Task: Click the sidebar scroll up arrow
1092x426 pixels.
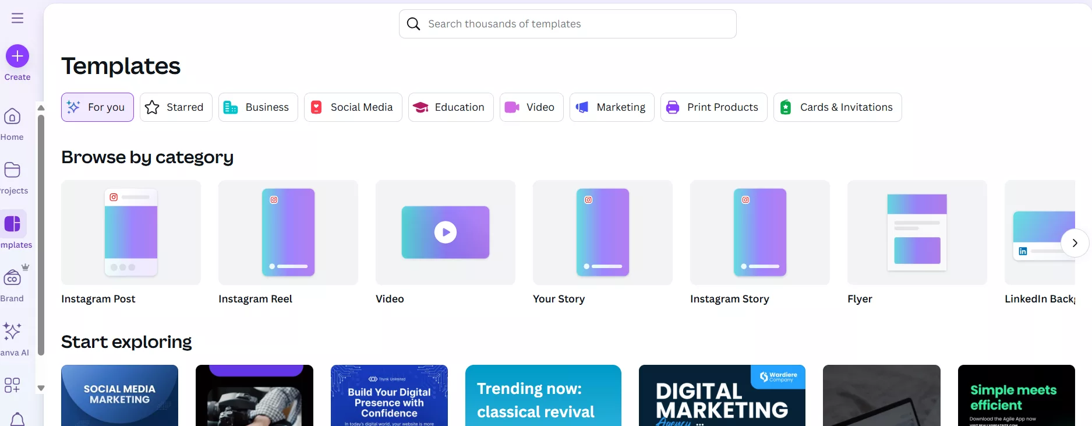Action: (41, 108)
